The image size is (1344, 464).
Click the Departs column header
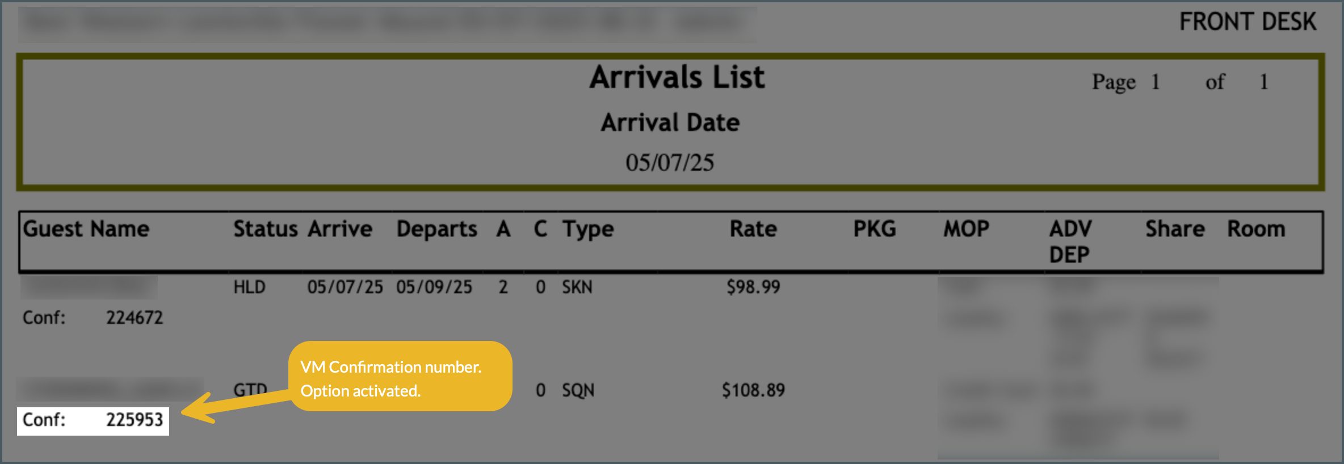tap(436, 229)
